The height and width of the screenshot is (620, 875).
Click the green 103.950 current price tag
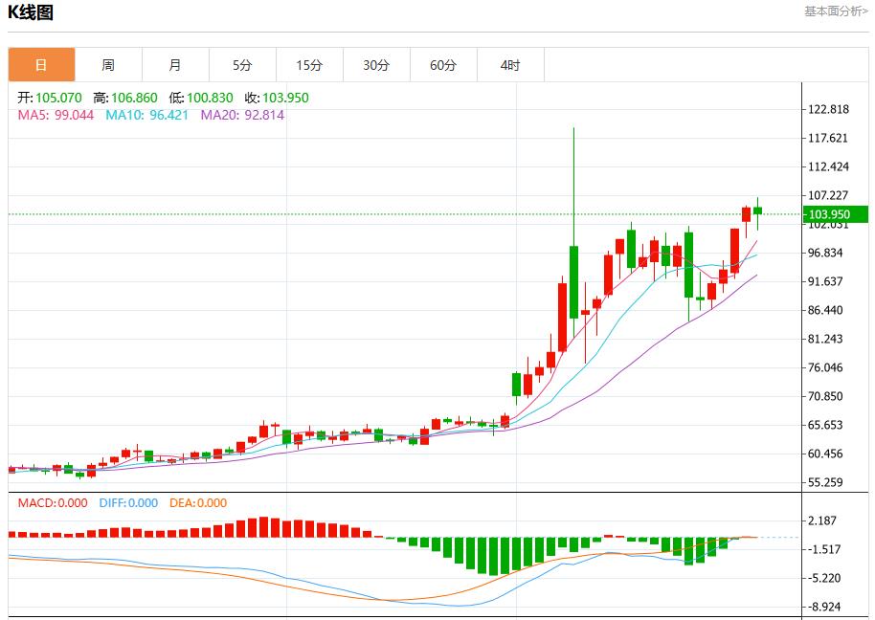pyautogui.click(x=835, y=214)
